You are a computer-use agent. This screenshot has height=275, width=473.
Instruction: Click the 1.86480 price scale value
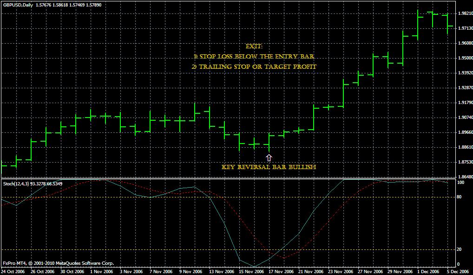(x=465, y=177)
